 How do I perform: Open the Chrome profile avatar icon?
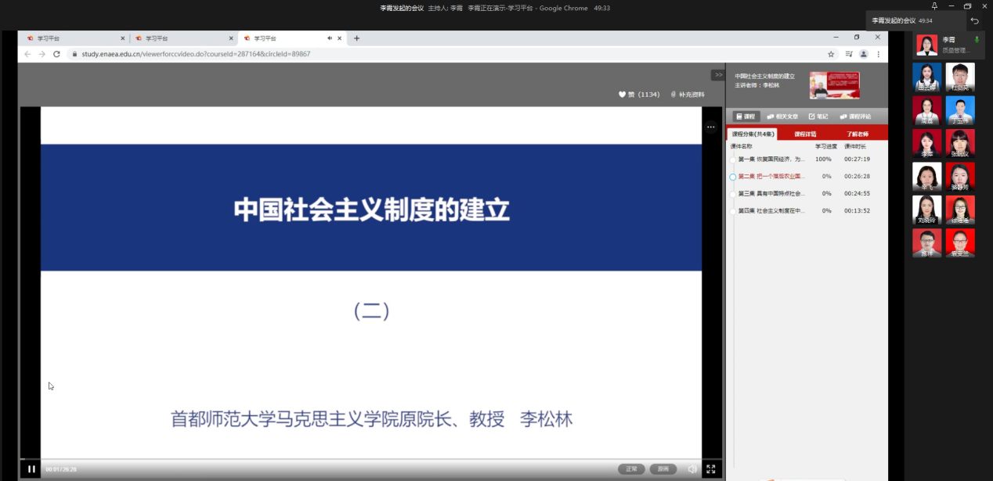point(864,54)
